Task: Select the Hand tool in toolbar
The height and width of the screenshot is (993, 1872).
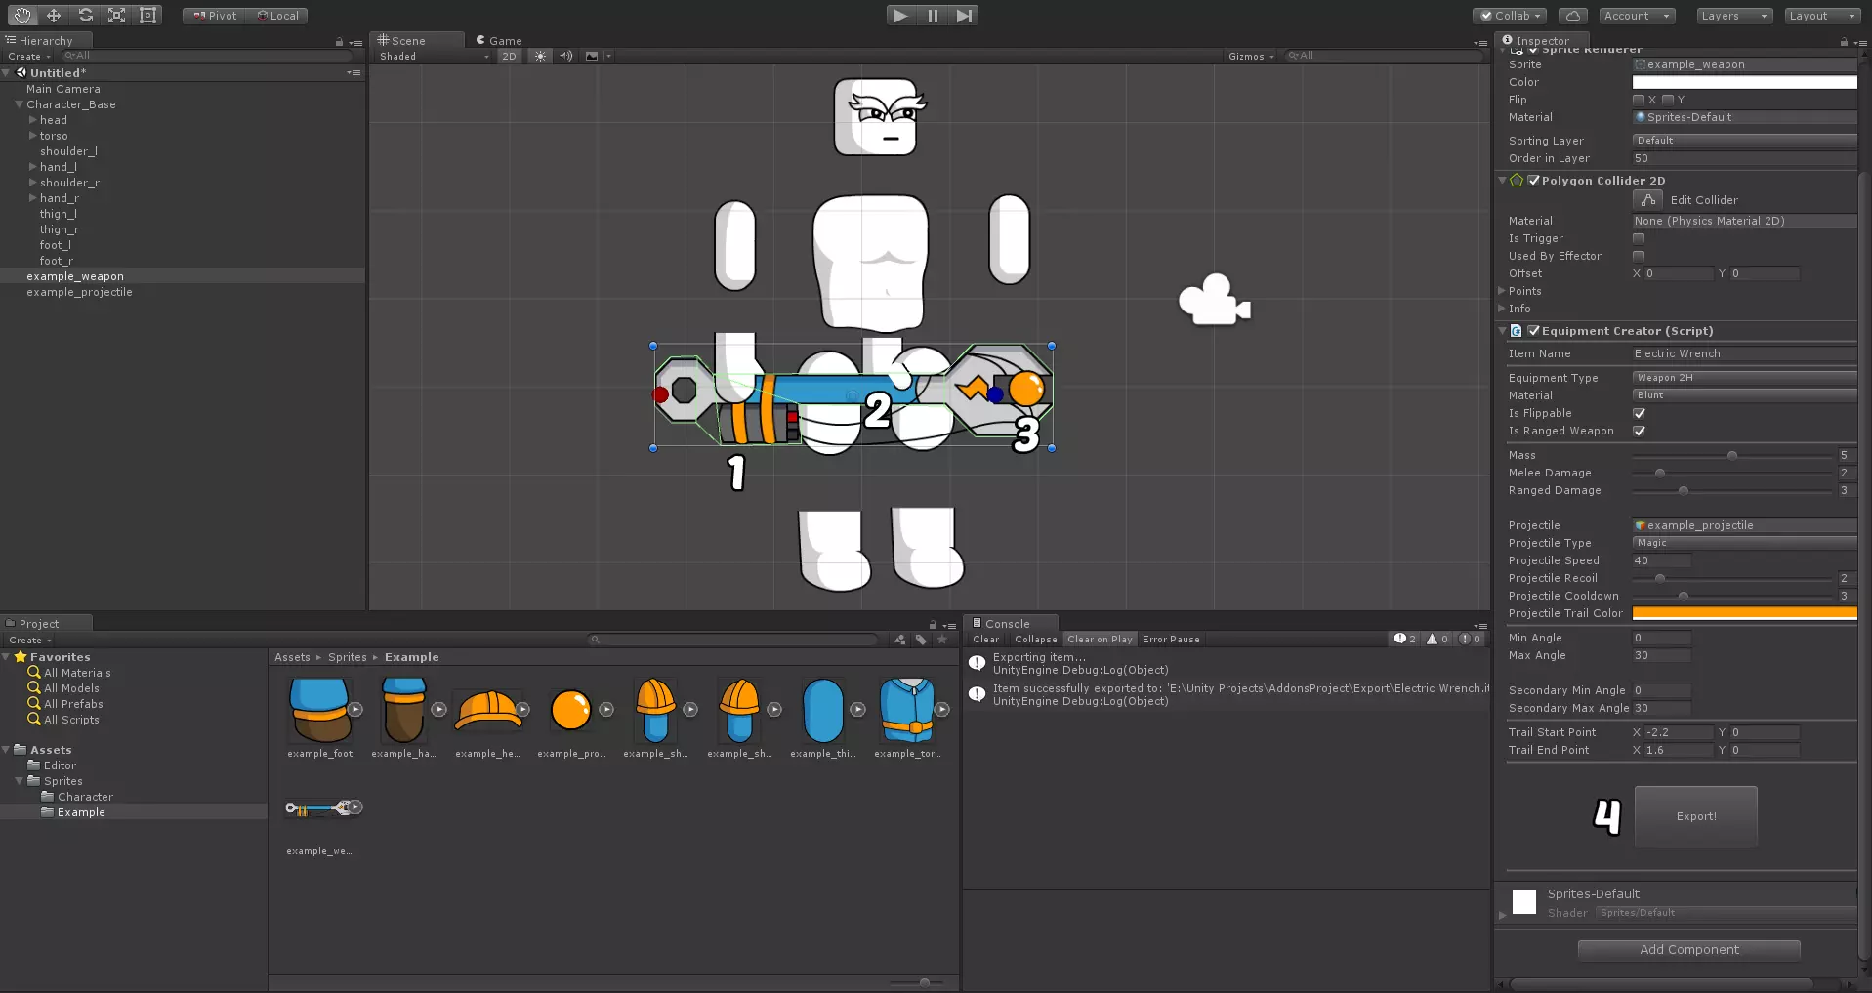Action: pos(21,16)
